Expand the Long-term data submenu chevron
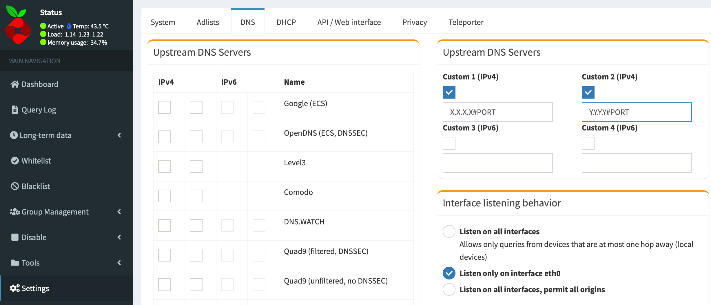 [119, 135]
